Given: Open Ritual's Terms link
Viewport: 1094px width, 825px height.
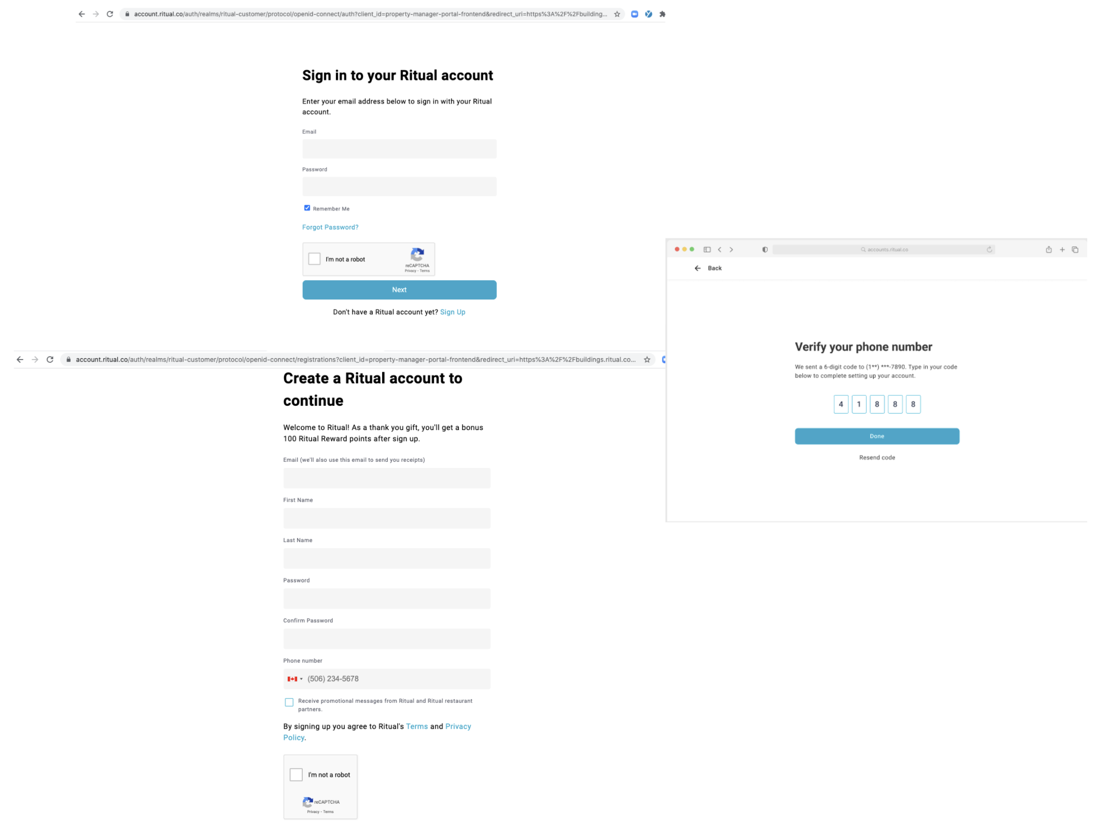Looking at the screenshot, I should (417, 727).
